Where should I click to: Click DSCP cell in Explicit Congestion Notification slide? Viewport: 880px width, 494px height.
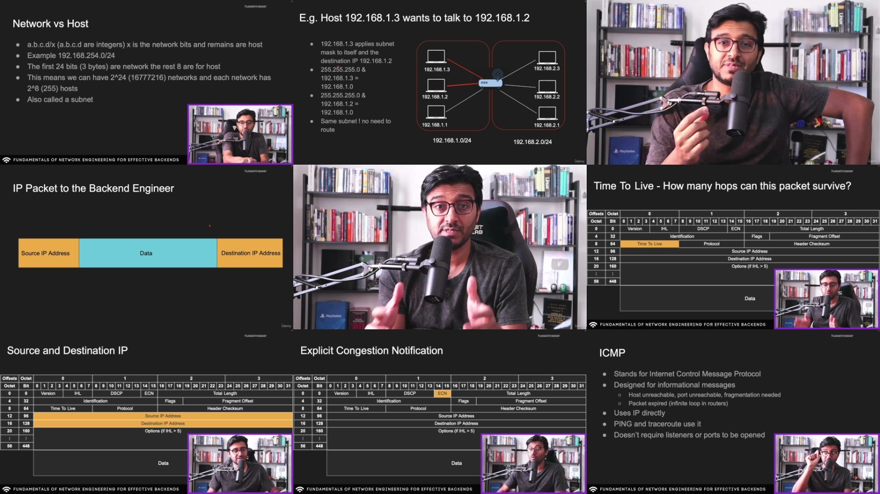tap(410, 393)
